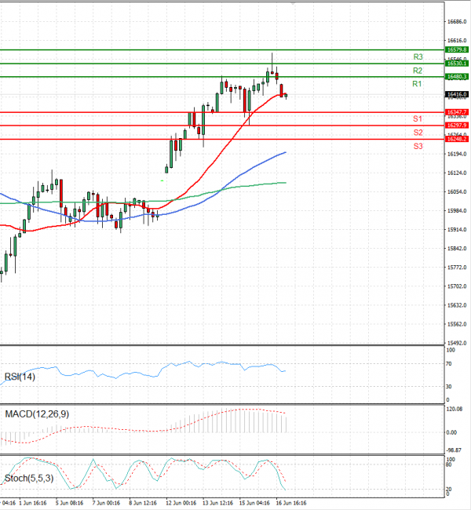Click the R3 resistance label

pyautogui.click(x=418, y=57)
